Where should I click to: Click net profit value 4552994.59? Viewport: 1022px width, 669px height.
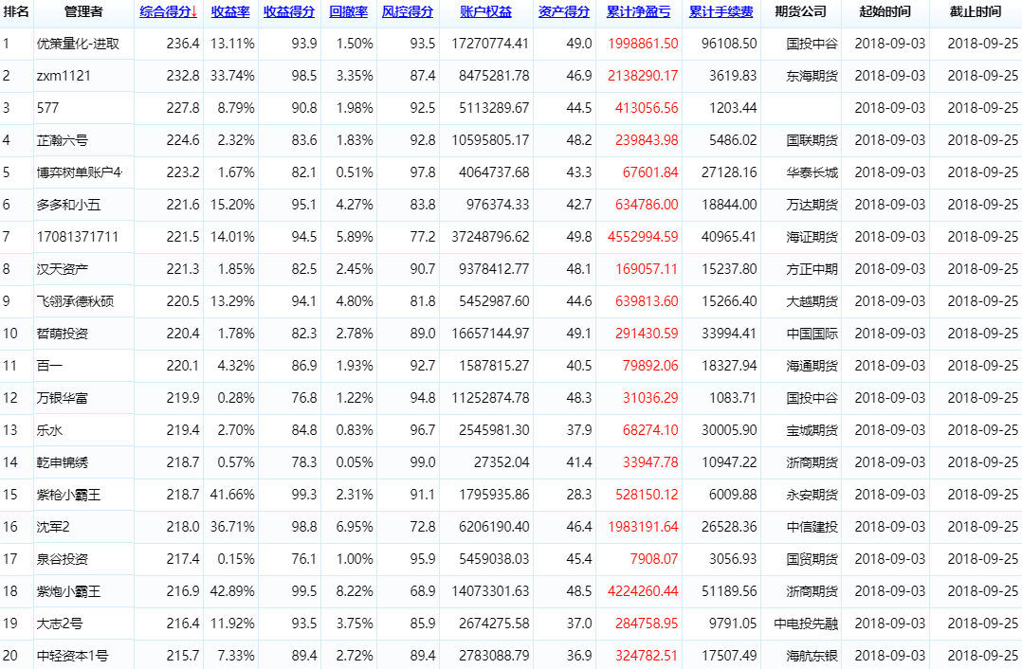(x=643, y=237)
